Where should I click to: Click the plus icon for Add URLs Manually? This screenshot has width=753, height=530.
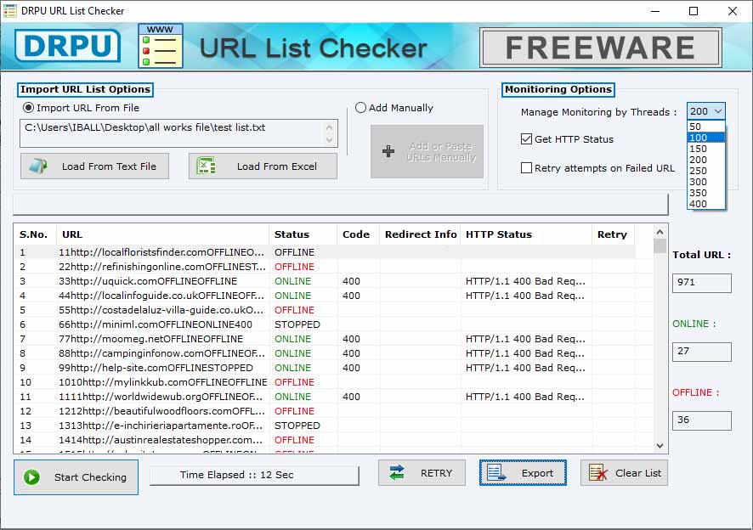click(388, 151)
